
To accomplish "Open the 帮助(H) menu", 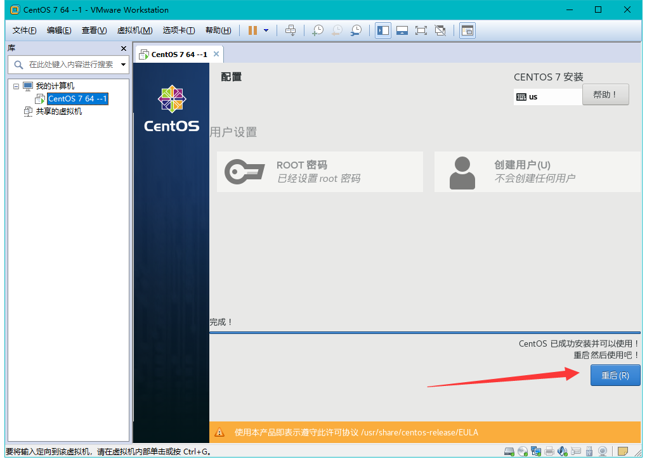I will [218, 30].
